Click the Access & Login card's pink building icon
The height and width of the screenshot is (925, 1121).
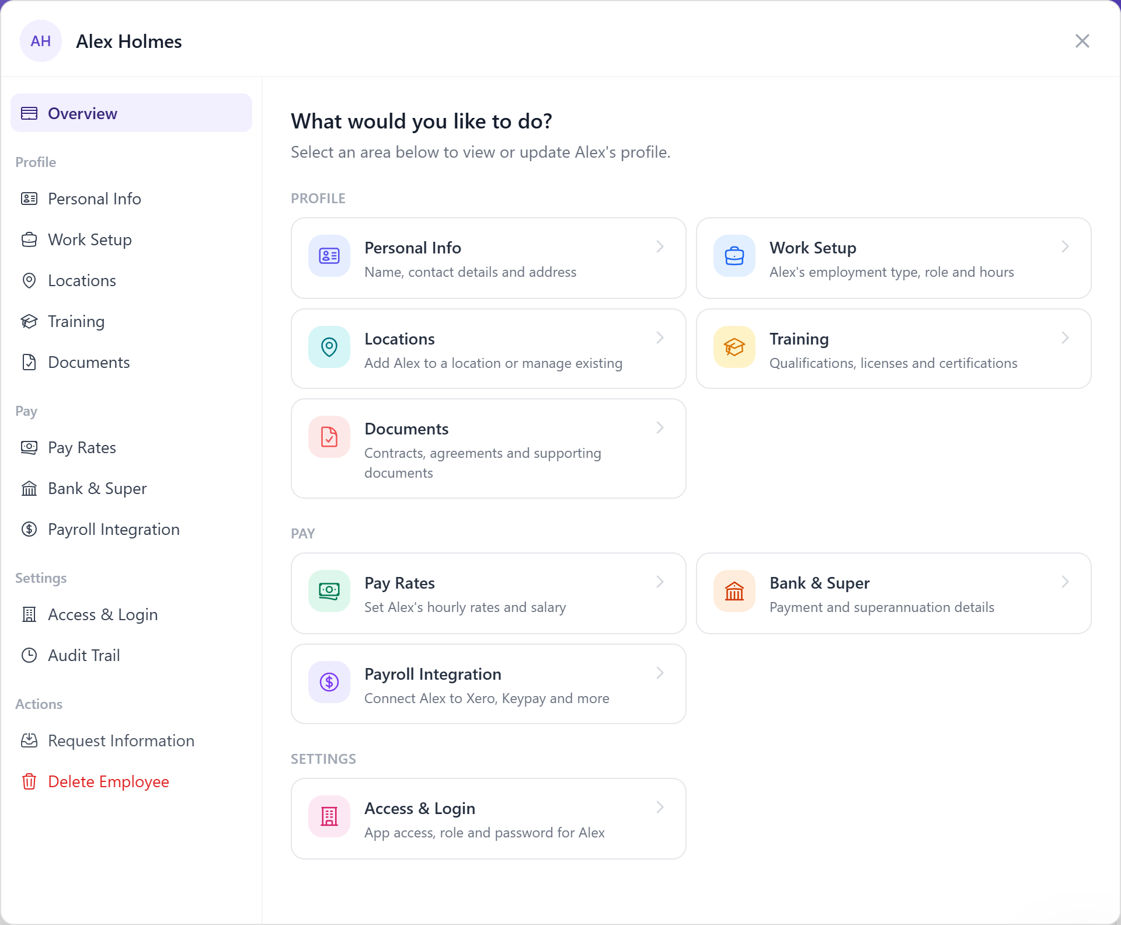(x=329, y=816)
